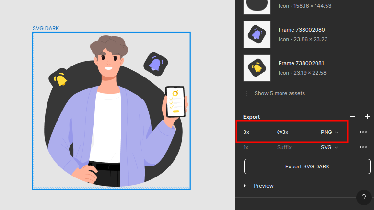Click the smartphone held by the character
This screenshot has width=374, height=210.
pos(175,101)
